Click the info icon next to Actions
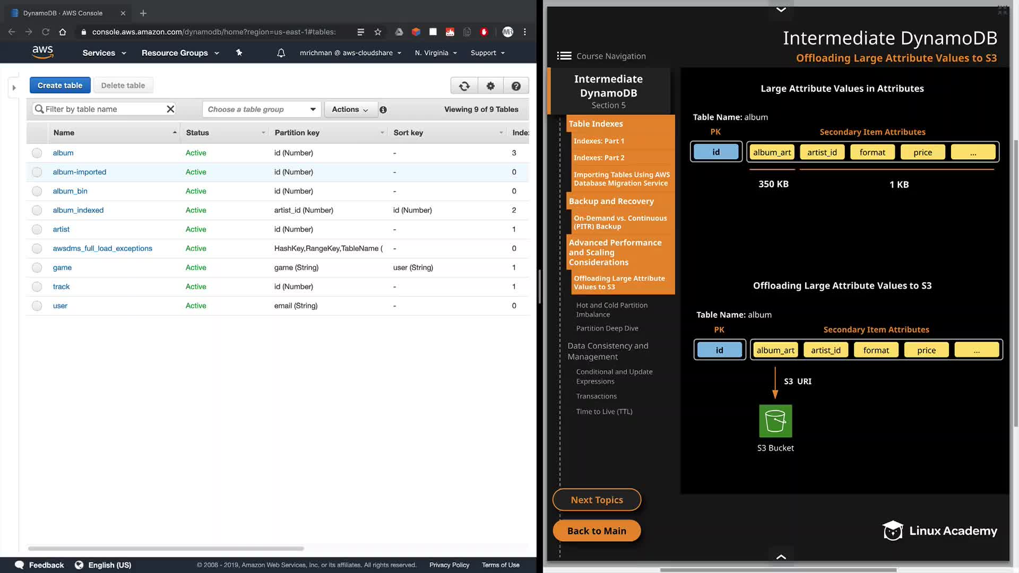This screenshot has height=573, width=1019. click(x=383, y=109)
